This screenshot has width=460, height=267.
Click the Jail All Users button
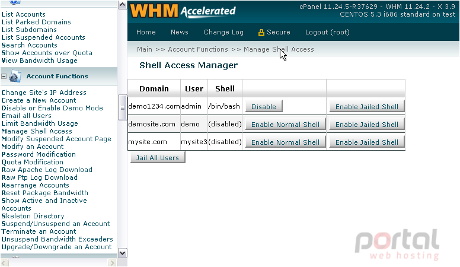pyautogui.click(x=158, y=158)
